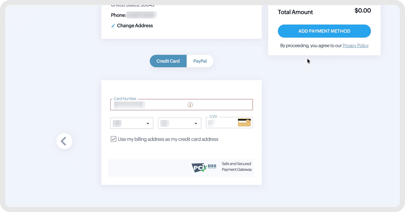Click the blurred phone number value
Screen dimensions: 405x212
click(142, 15)
